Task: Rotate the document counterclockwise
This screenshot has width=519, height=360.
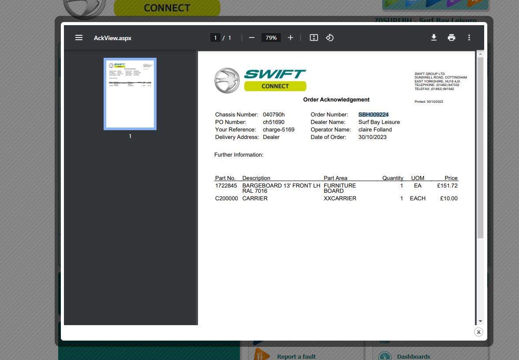Action: [330, 38]
